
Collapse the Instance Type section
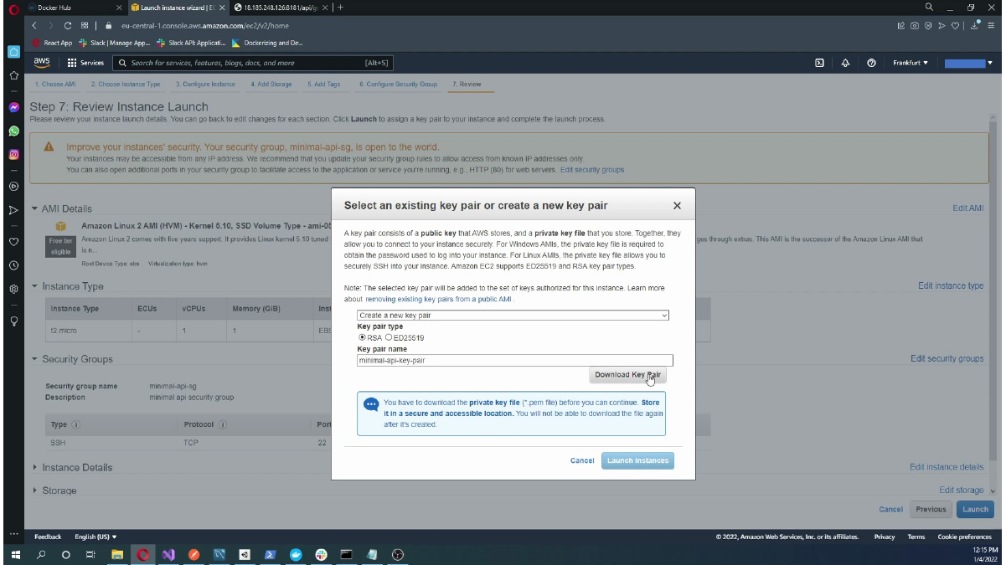click(34, 286)
